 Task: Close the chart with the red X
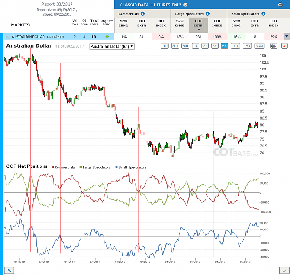[x=284, y=45]
